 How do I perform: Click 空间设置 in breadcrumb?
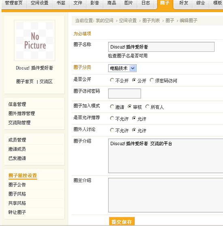(128, 21)
